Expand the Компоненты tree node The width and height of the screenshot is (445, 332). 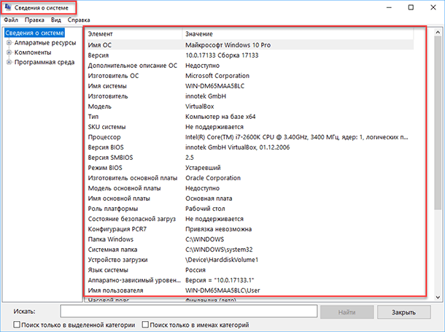point(9,53)
